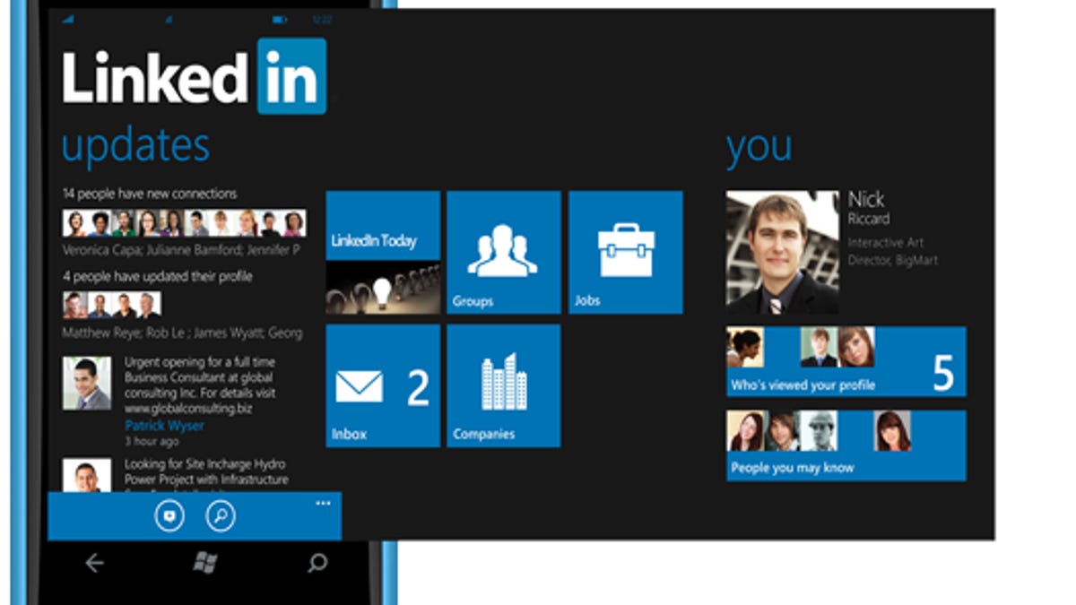1076x605 pixels.
Task: Click the Patrick Wyser name link
Action: pos(164,426)
